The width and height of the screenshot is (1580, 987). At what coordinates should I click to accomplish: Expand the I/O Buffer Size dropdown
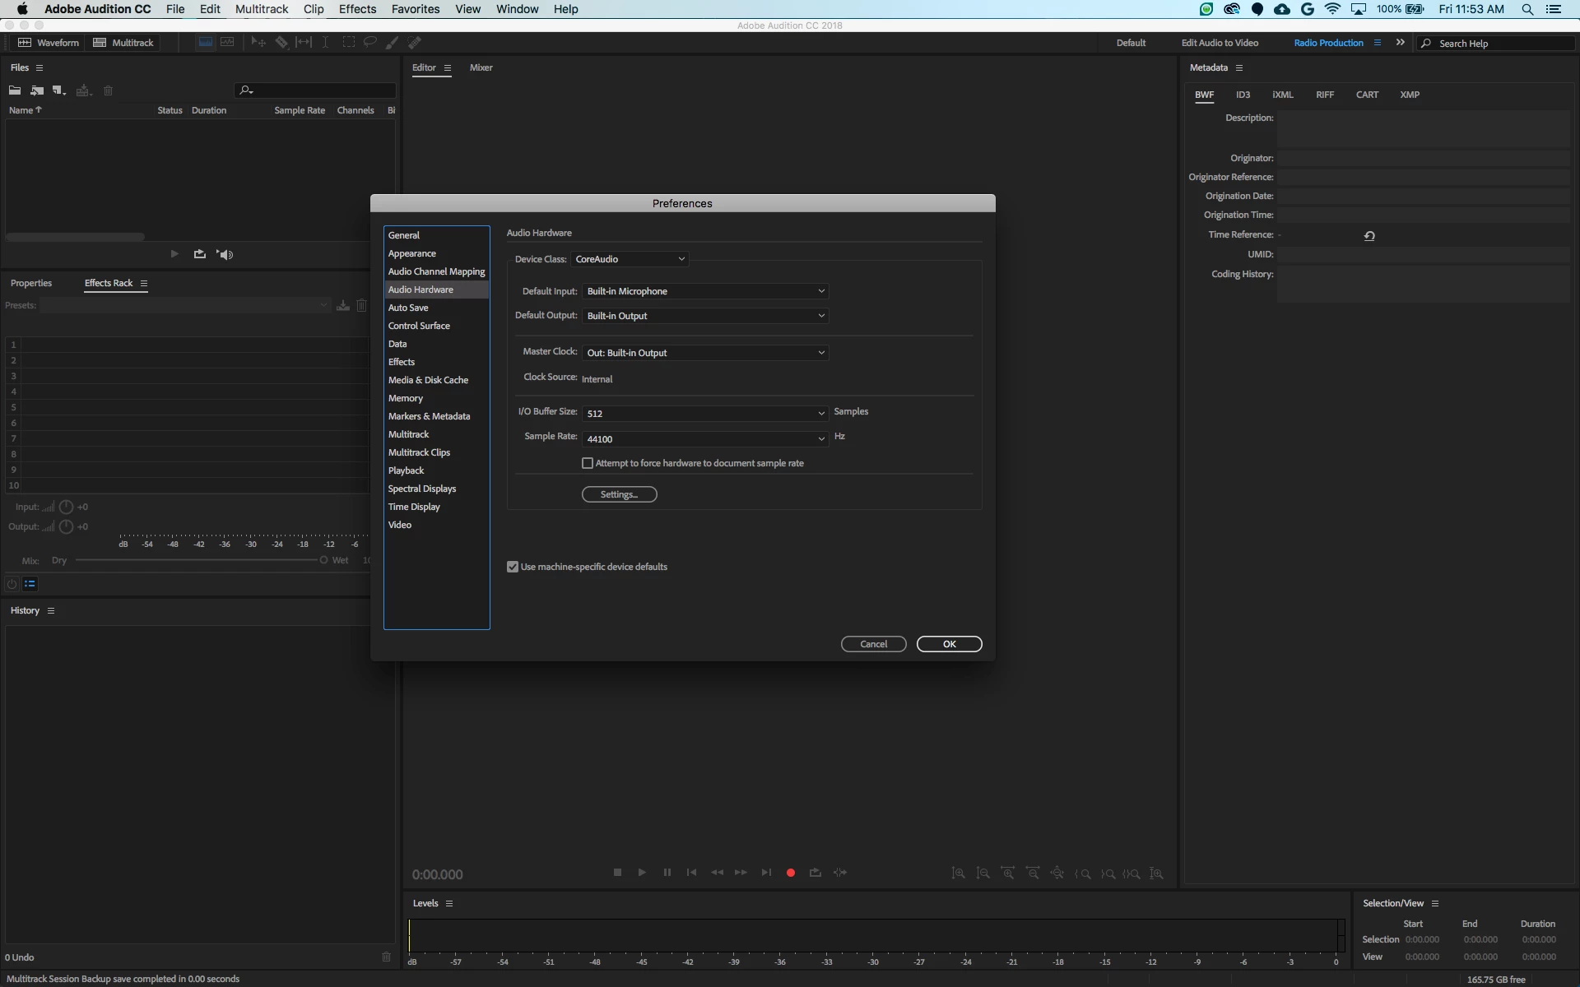tap(705, 414)
